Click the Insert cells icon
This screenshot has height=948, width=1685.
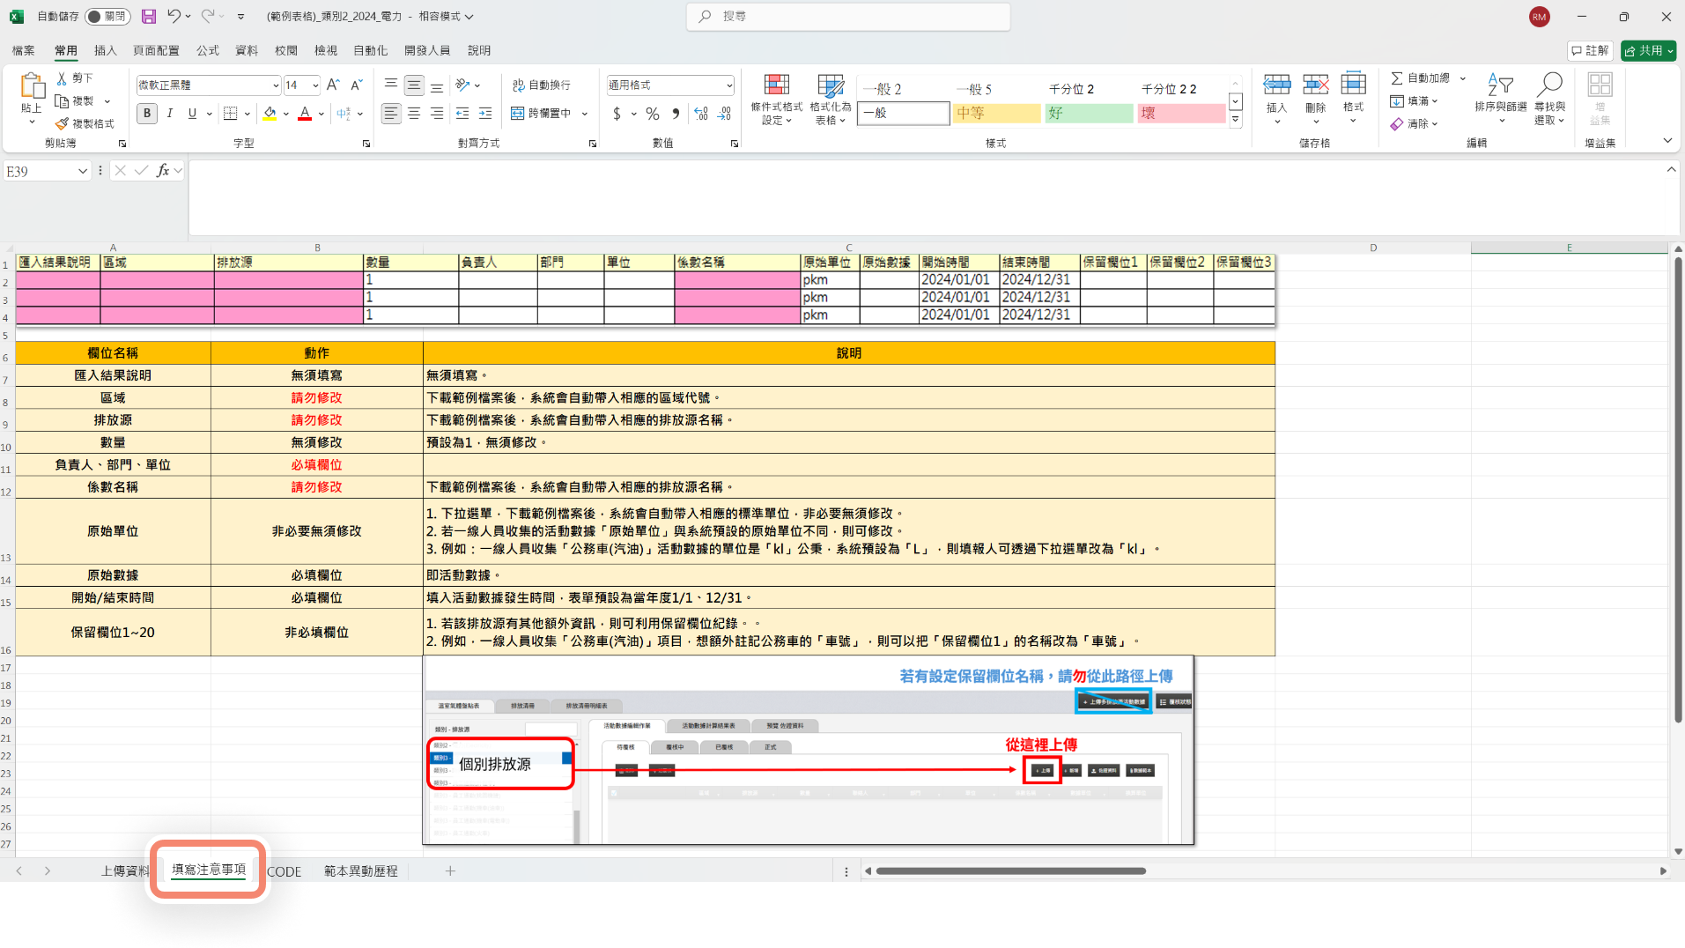[1276, 85]
